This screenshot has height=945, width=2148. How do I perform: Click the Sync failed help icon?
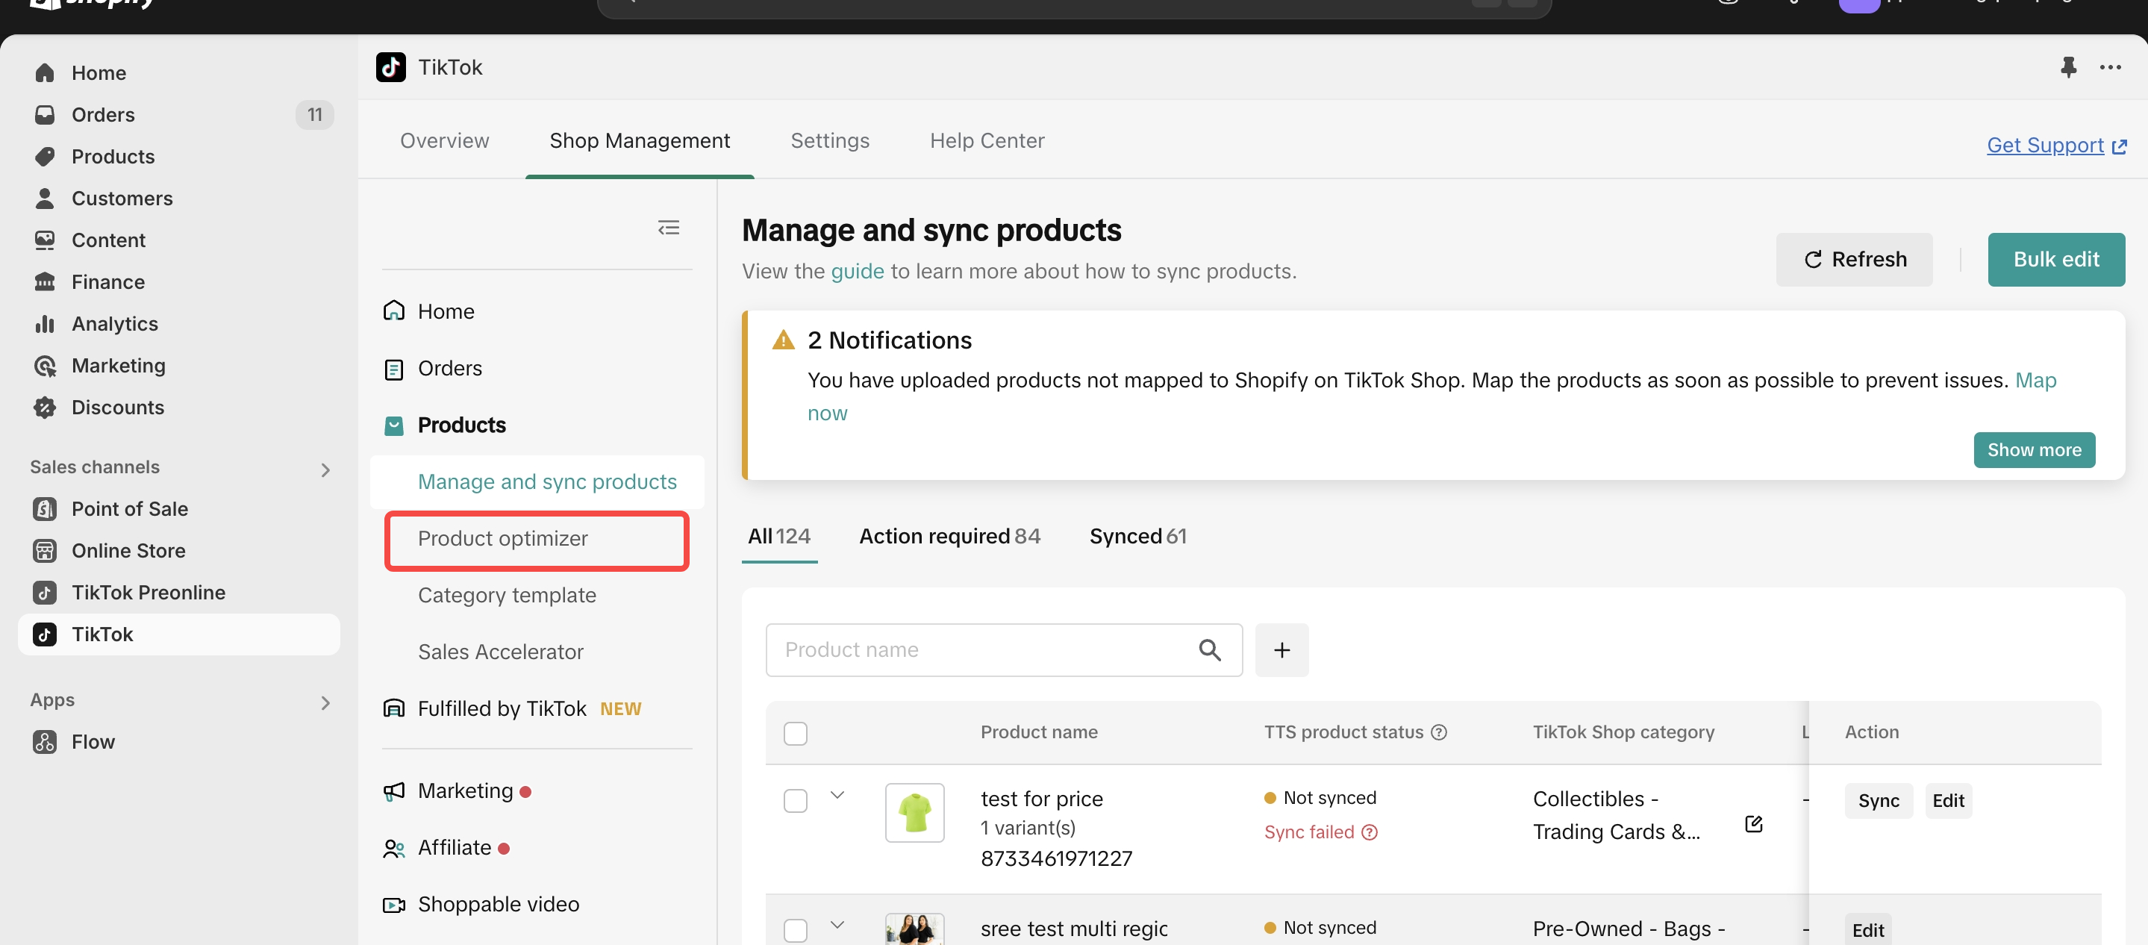(x=1370, y=832)
